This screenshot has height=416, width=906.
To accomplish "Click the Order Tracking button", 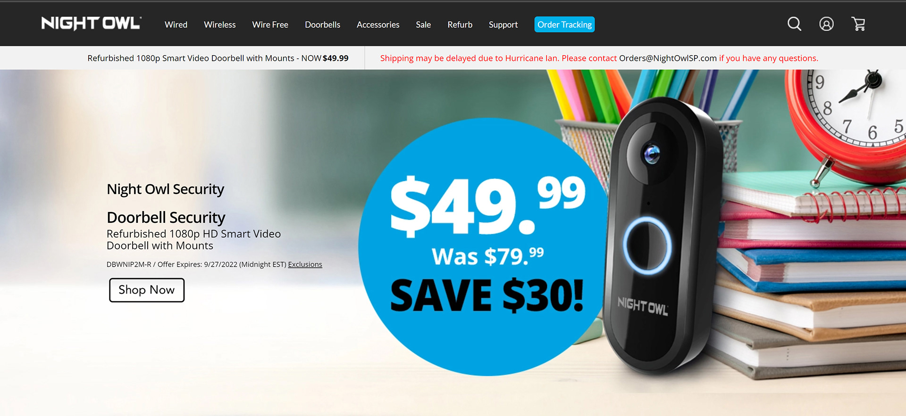I will (x=564, y=24).
